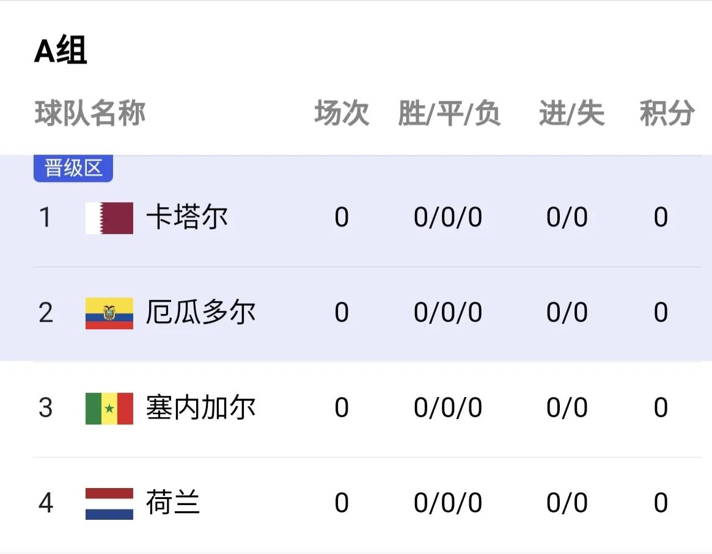Click Qatar's 积分 value of 0
The width and height of the screenshot is (712, 554).
tap(661, 218)
